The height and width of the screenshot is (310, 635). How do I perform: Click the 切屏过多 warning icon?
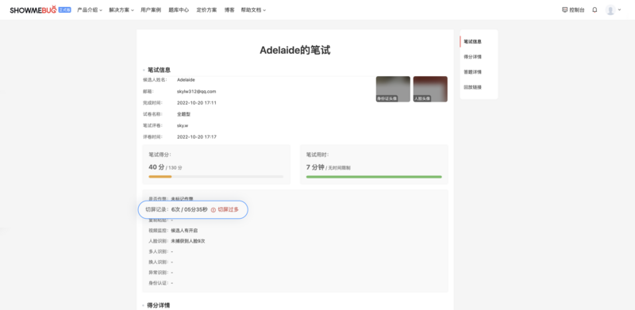(x=213, y=210)
